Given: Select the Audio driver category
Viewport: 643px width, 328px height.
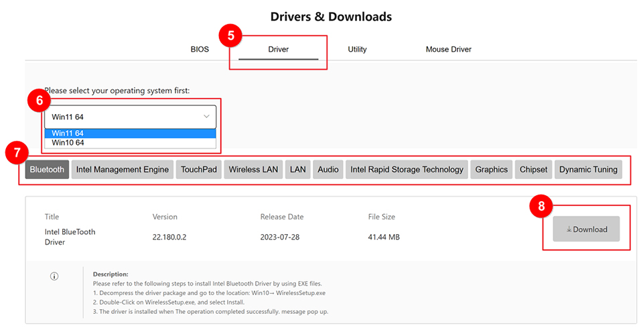Looking at the screenshot, I should click(328, 170).
